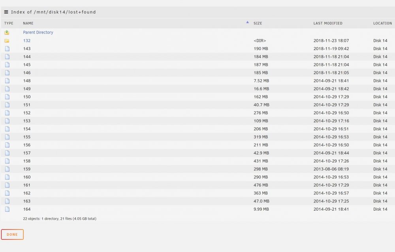Click the 276 MB size value
Image resolution: width=395 pixels, height=252 pixels.
point(261,113)
